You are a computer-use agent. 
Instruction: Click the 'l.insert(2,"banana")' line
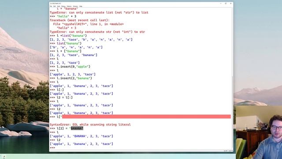point(71,78)
